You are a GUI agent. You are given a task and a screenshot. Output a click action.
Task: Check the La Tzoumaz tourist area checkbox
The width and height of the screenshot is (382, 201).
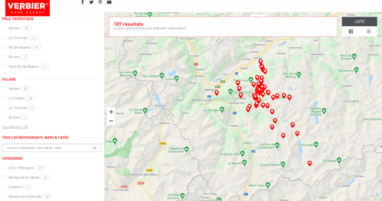pyautogui.click(x=4, y=38)
